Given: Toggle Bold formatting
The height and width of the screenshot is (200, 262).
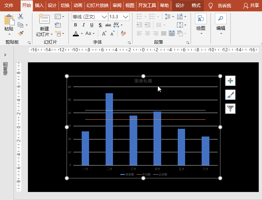Looking at the screenshot, I should point(75,25).
